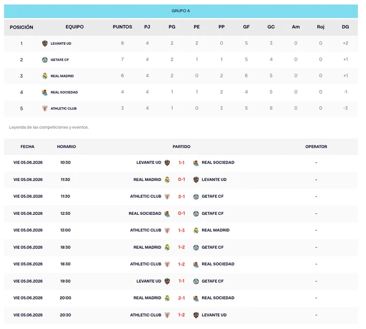This screenshot has height=329, width=366.
Task: Open ATHLETIC CLUB team name in standings
Action: click(x=64, y=108)
